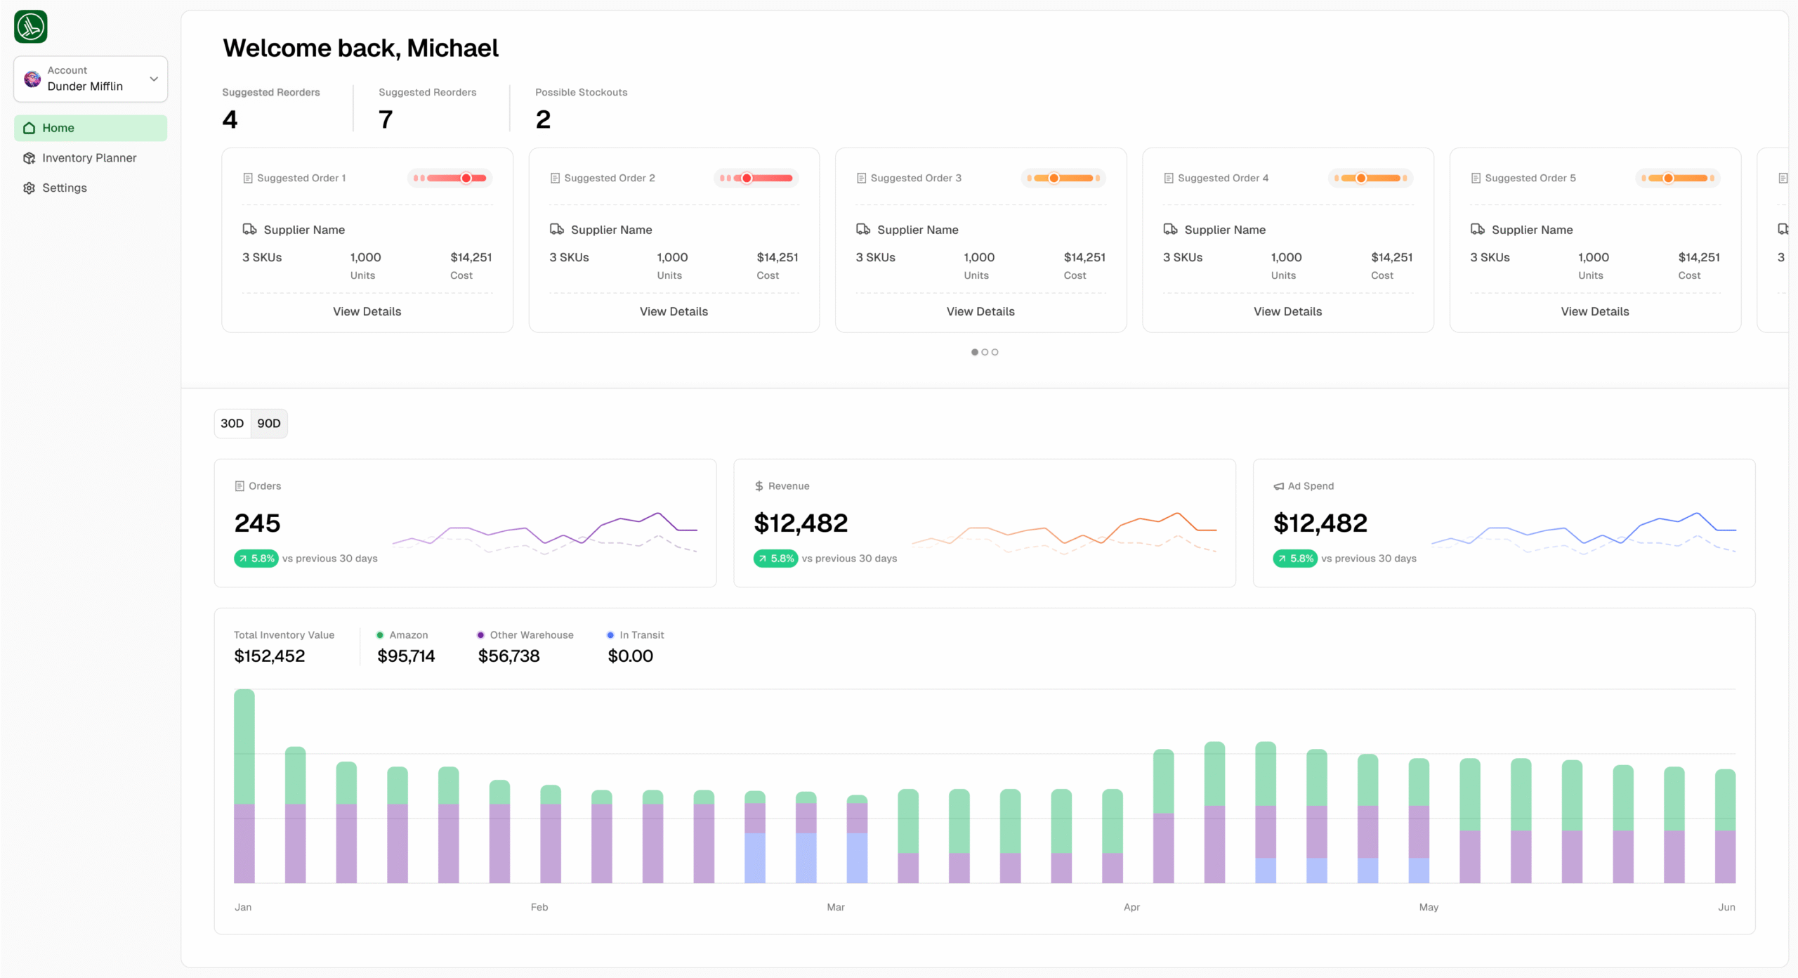
Task: Open the Inventory Planner menu item
Action: 89,158
